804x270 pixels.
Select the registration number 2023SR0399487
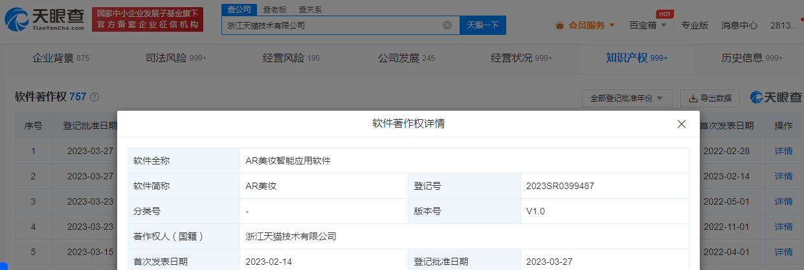pyautogui.click(x=561, y=186)
